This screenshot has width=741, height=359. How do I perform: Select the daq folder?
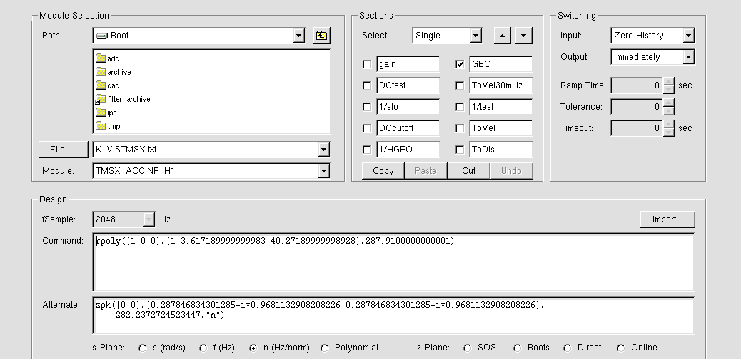(113, 85)
